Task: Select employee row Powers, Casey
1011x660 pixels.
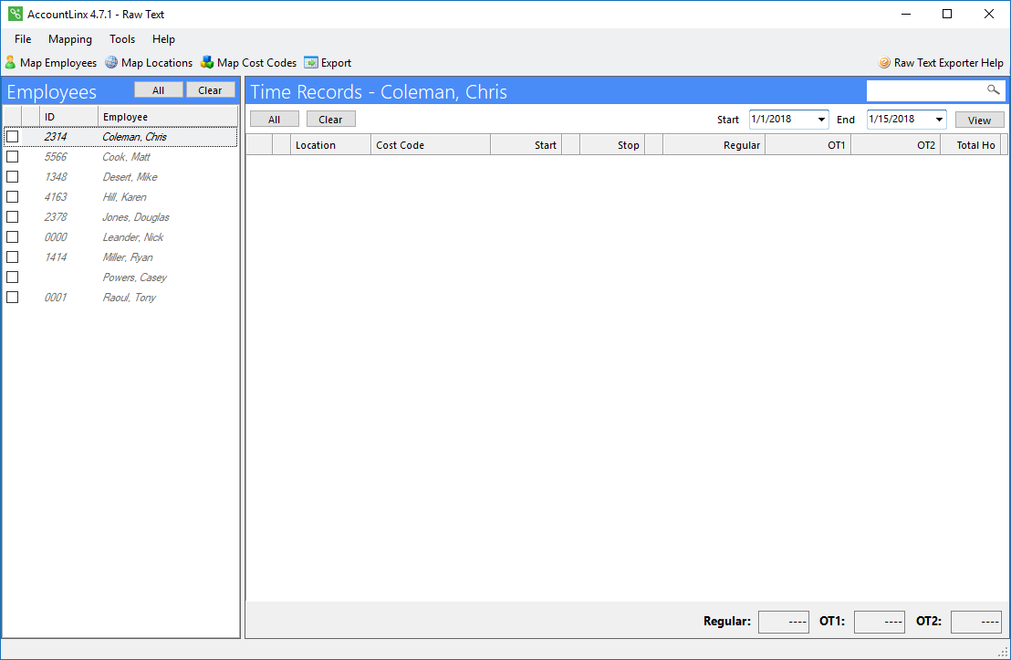Action: tap(120, 277)
